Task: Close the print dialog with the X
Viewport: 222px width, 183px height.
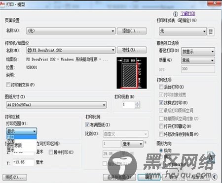Action: pos(214,3)
